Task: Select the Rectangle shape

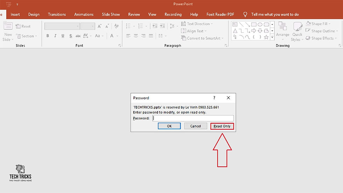Action: (254, 24)
